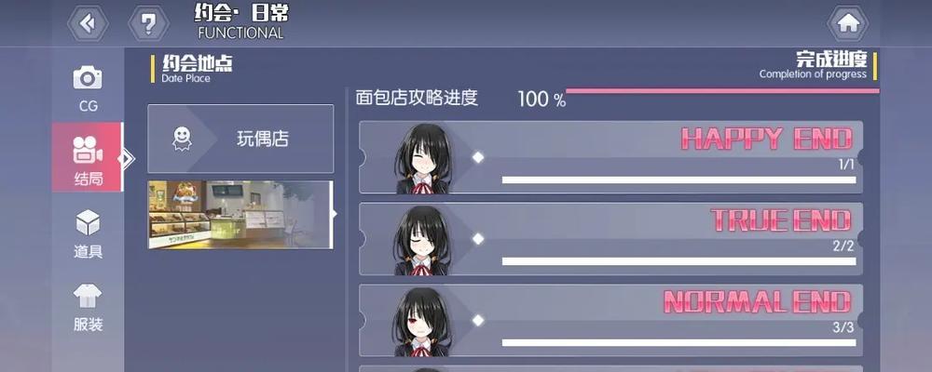The height and width of the screenshot is (372, 932).
Task: Click Kurumi portrait in HAPPY END row
Action: (x=423, y=159)
